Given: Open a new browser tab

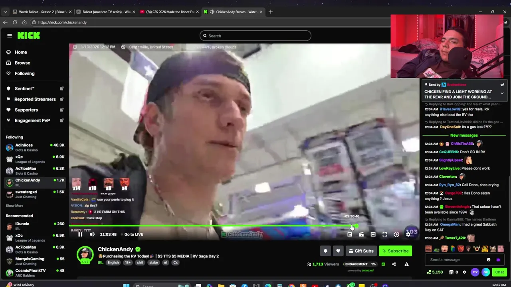Looking at the screenshot, I should point(271,12).
